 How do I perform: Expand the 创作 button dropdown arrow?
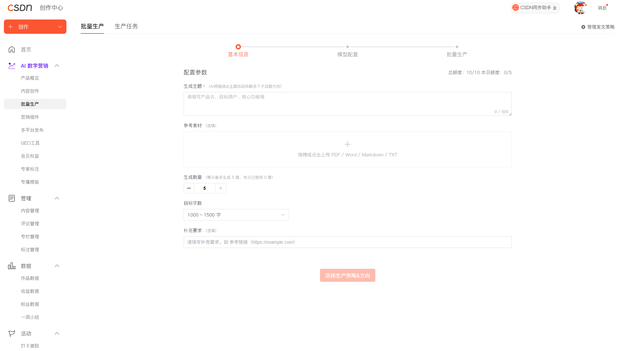click(60, 27)
